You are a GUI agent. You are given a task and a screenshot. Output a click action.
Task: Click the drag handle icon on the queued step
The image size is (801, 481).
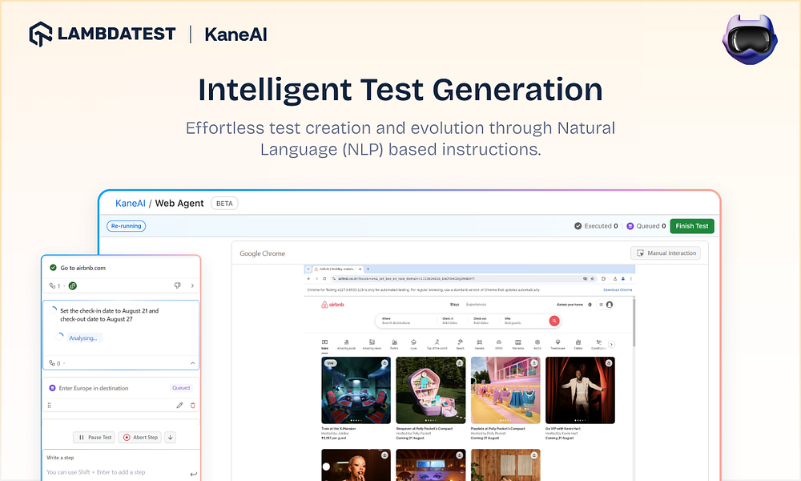(x=50, y=406)
